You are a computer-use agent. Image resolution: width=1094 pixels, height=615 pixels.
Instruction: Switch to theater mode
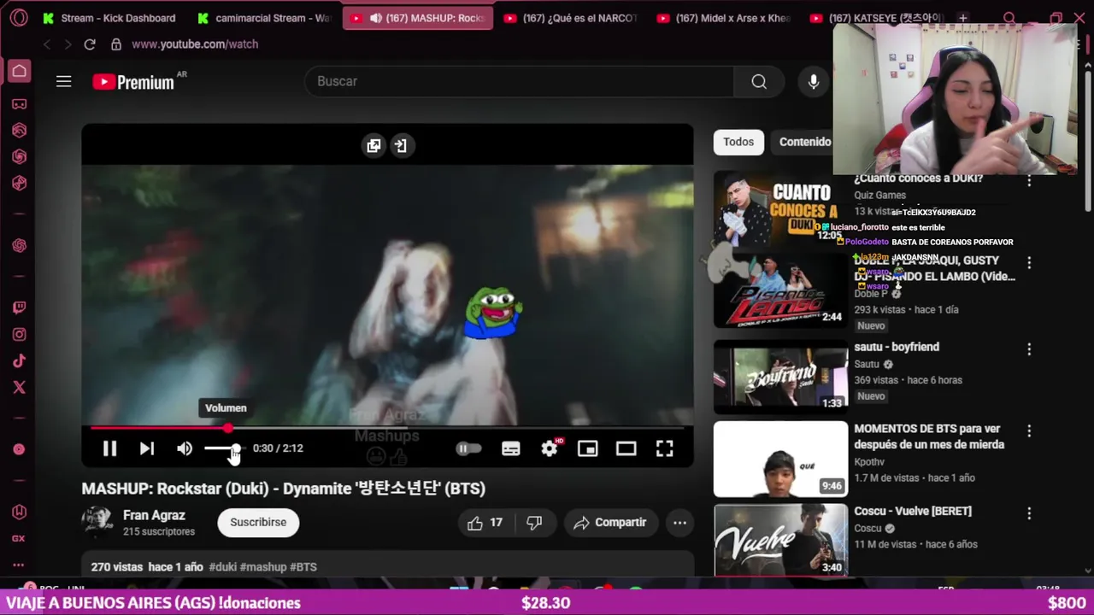[x=626, y=448]
